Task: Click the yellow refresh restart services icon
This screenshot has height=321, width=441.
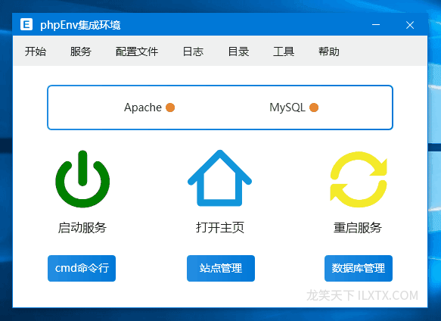Action: pyautogui.click(x=359, y=179)
